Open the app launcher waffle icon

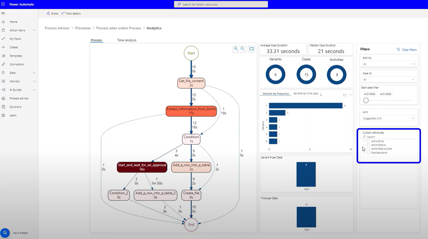pyautogui.click(x=3, y=4)
